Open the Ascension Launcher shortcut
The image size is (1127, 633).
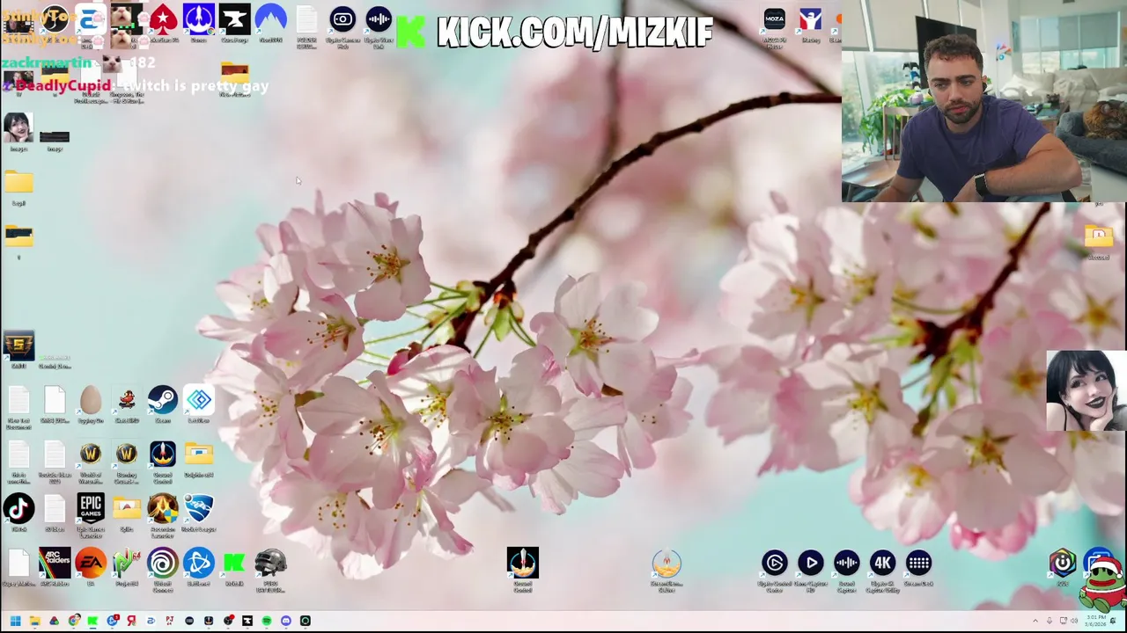point(163,508)
